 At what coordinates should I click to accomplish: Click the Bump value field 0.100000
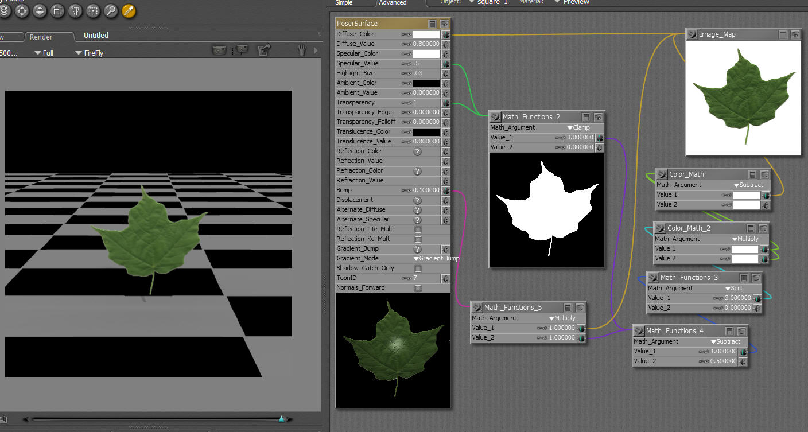[x=426, y=190]
